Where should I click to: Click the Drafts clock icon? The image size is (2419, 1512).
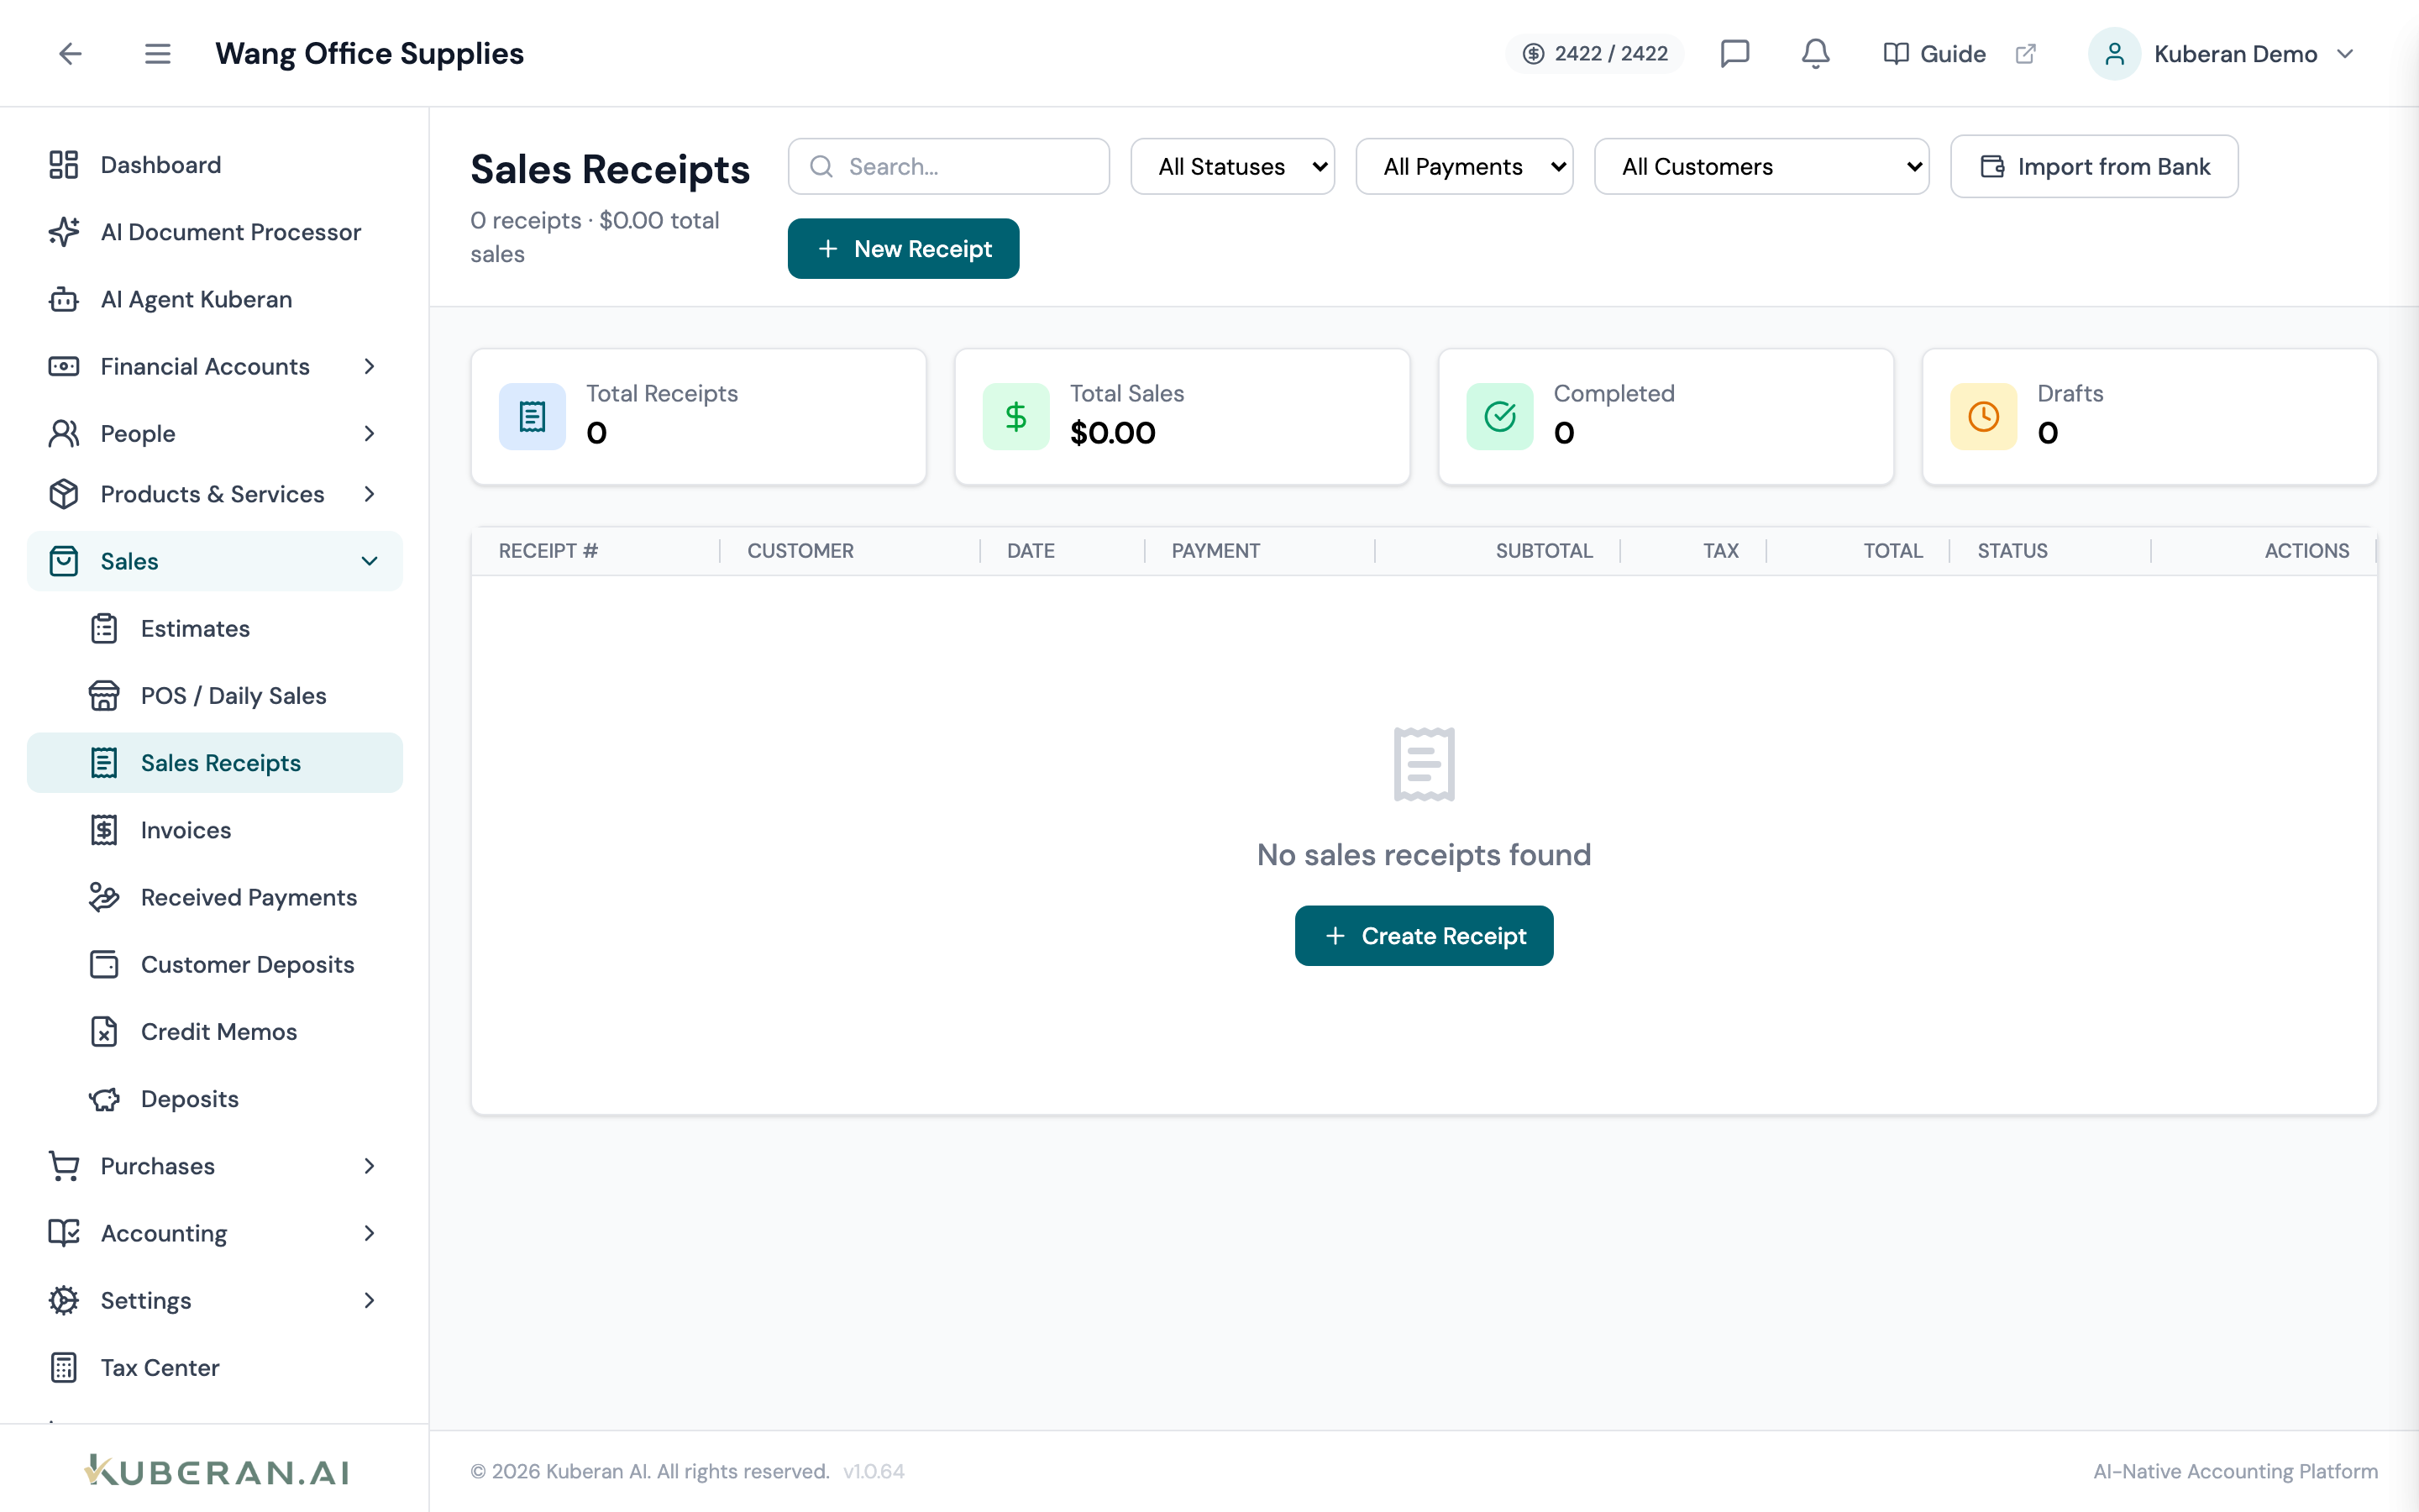[x=1983, y=416]
